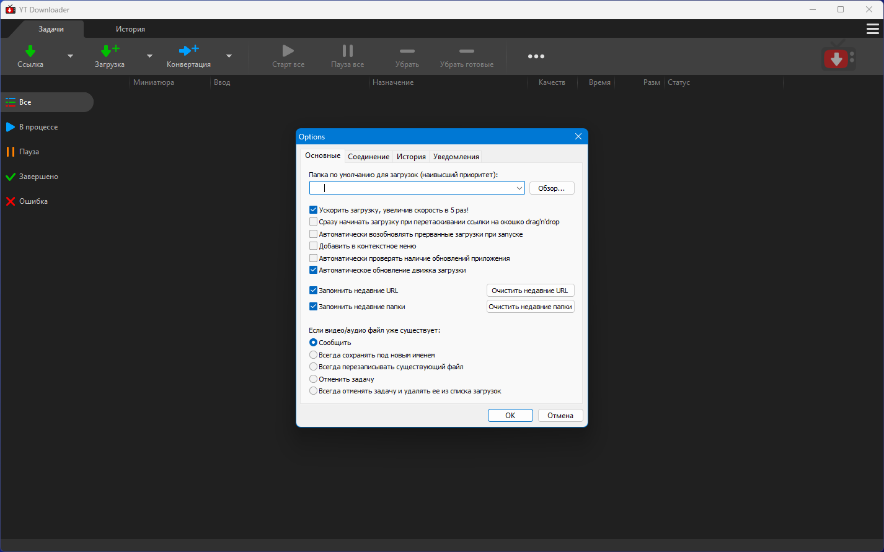Expand the Ссылка dropdown arrow
Viewport: 884px width, 552px height.
[x=70, y=56]
